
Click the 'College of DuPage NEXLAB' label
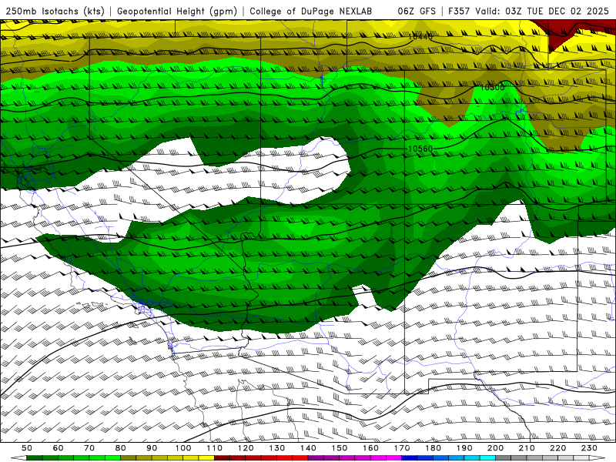311,11
